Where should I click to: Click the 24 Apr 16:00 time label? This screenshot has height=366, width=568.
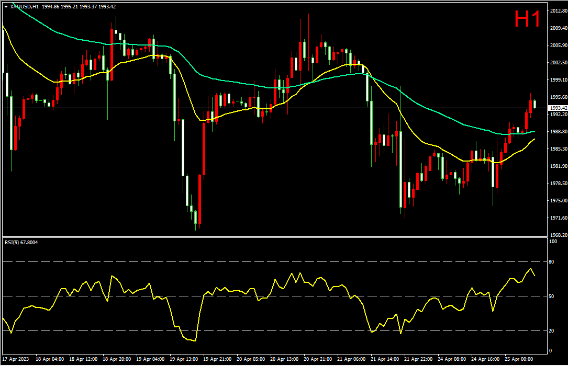point(485,359)
